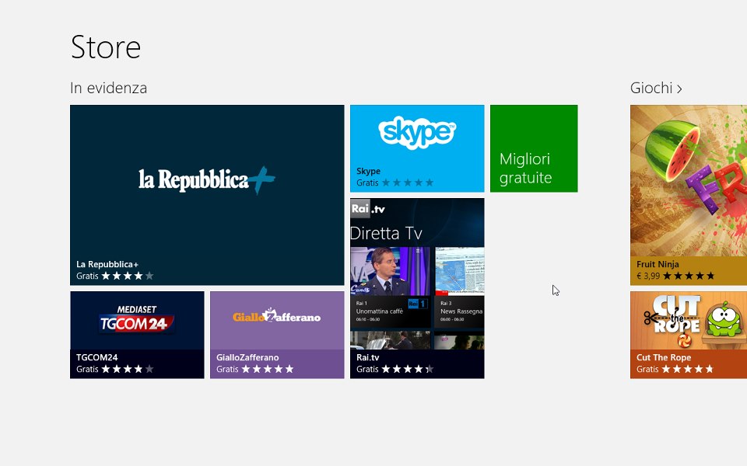Open the TGCOM24 app tile

point(137,335)
